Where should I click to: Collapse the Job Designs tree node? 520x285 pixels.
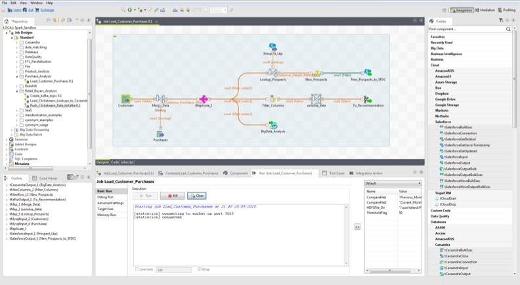click(7, 33)
